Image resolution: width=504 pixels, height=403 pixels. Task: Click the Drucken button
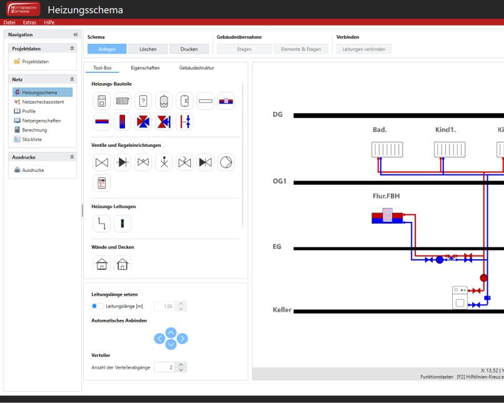click(x=189, y=49)
